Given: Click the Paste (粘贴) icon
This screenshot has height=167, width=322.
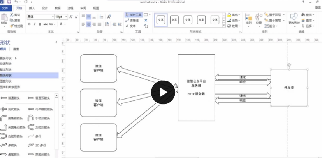Looking at the screenshot, I should 4,20.
